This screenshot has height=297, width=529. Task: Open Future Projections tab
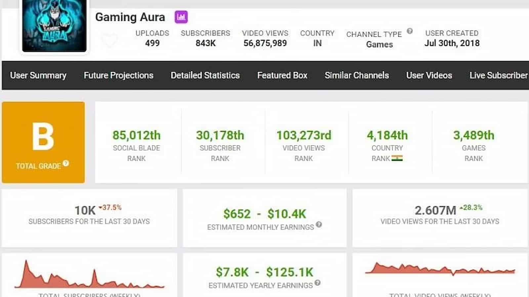coord(118,75)
